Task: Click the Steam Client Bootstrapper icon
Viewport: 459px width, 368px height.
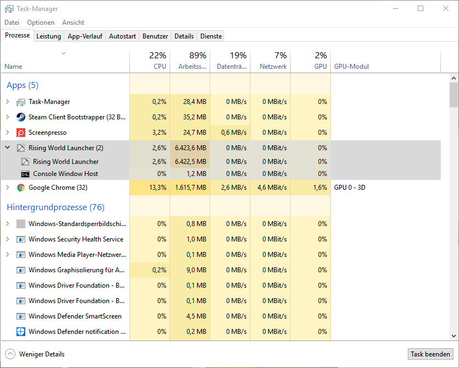Action: pos(21,117)
